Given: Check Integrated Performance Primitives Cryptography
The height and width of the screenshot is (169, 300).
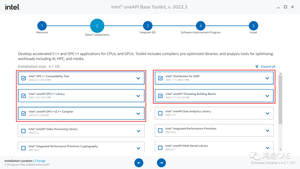Looking at the screenshot, I should (x=23, y=148).
